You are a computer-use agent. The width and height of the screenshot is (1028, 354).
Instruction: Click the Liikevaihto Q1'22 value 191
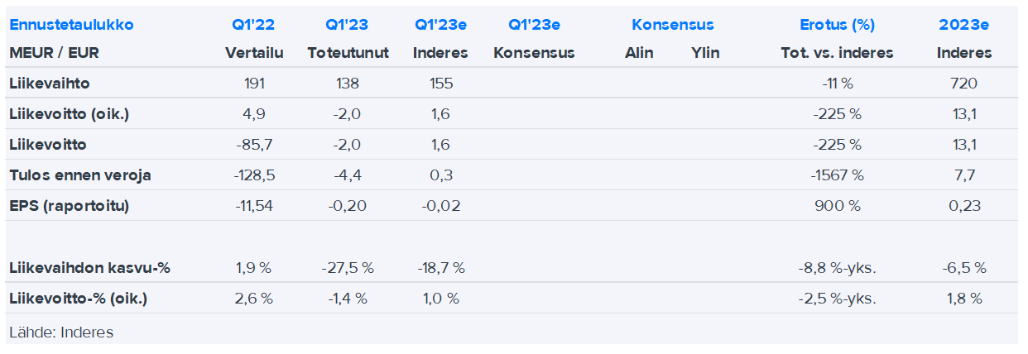click(254, 84)
